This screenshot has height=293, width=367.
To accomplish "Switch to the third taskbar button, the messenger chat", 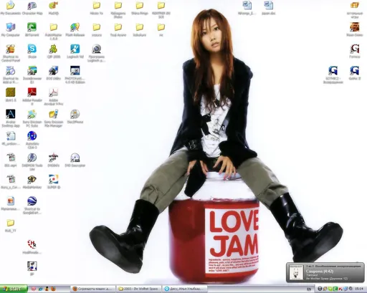I will (184, 289).
